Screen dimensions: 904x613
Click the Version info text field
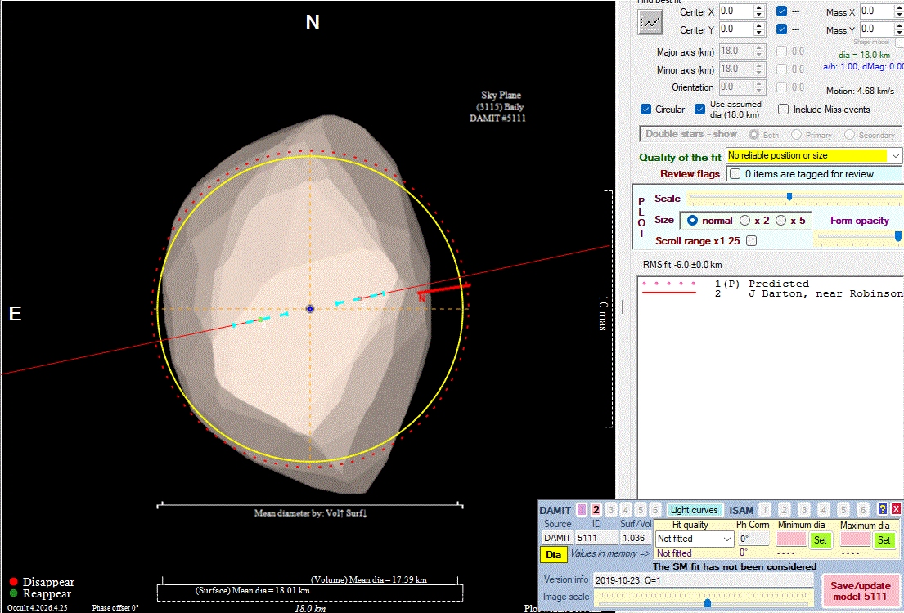[x=704, y=580]
